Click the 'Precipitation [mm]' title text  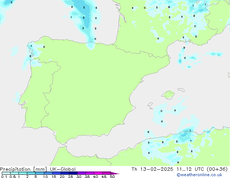[x=23, y=169]
